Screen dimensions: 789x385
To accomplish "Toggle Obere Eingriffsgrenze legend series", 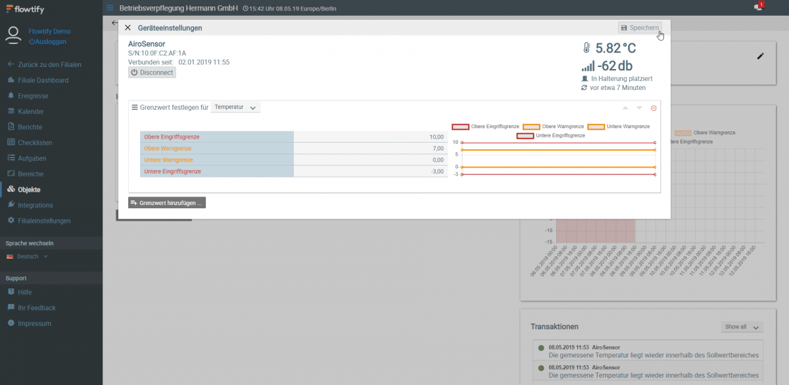I will (x=486, y=126).
